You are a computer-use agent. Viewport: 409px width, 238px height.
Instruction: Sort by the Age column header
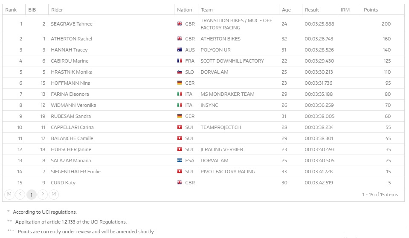point(286,10)
